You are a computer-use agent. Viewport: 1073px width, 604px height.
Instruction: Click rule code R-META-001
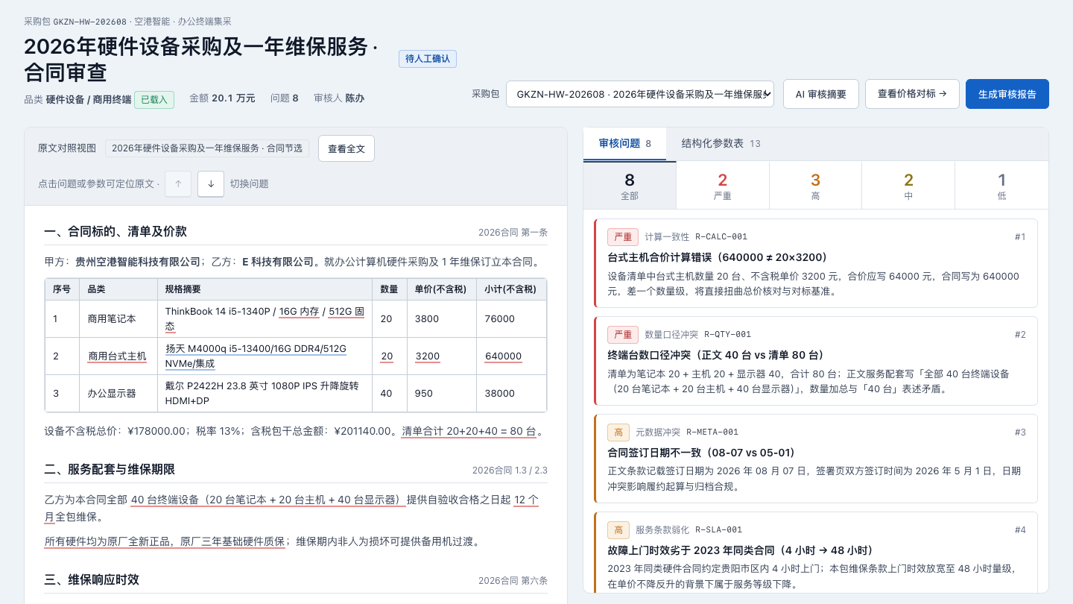pyautogui.click(x=712, y=432)
